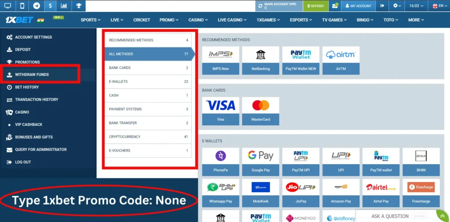This screenshot has width=450, height=222.
Task: Open the More menu
Action: [416, 20]
